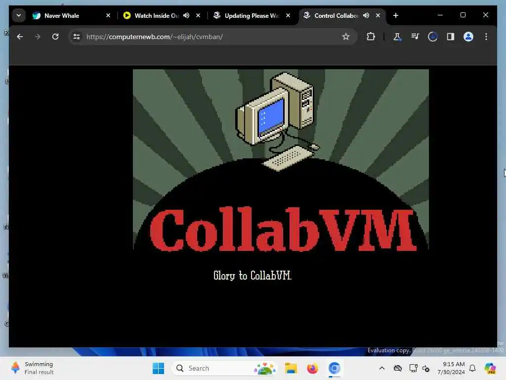This screenshot has width=506, height=380.
Task: Click the taskbar Search box
Action: click(225, 368)
